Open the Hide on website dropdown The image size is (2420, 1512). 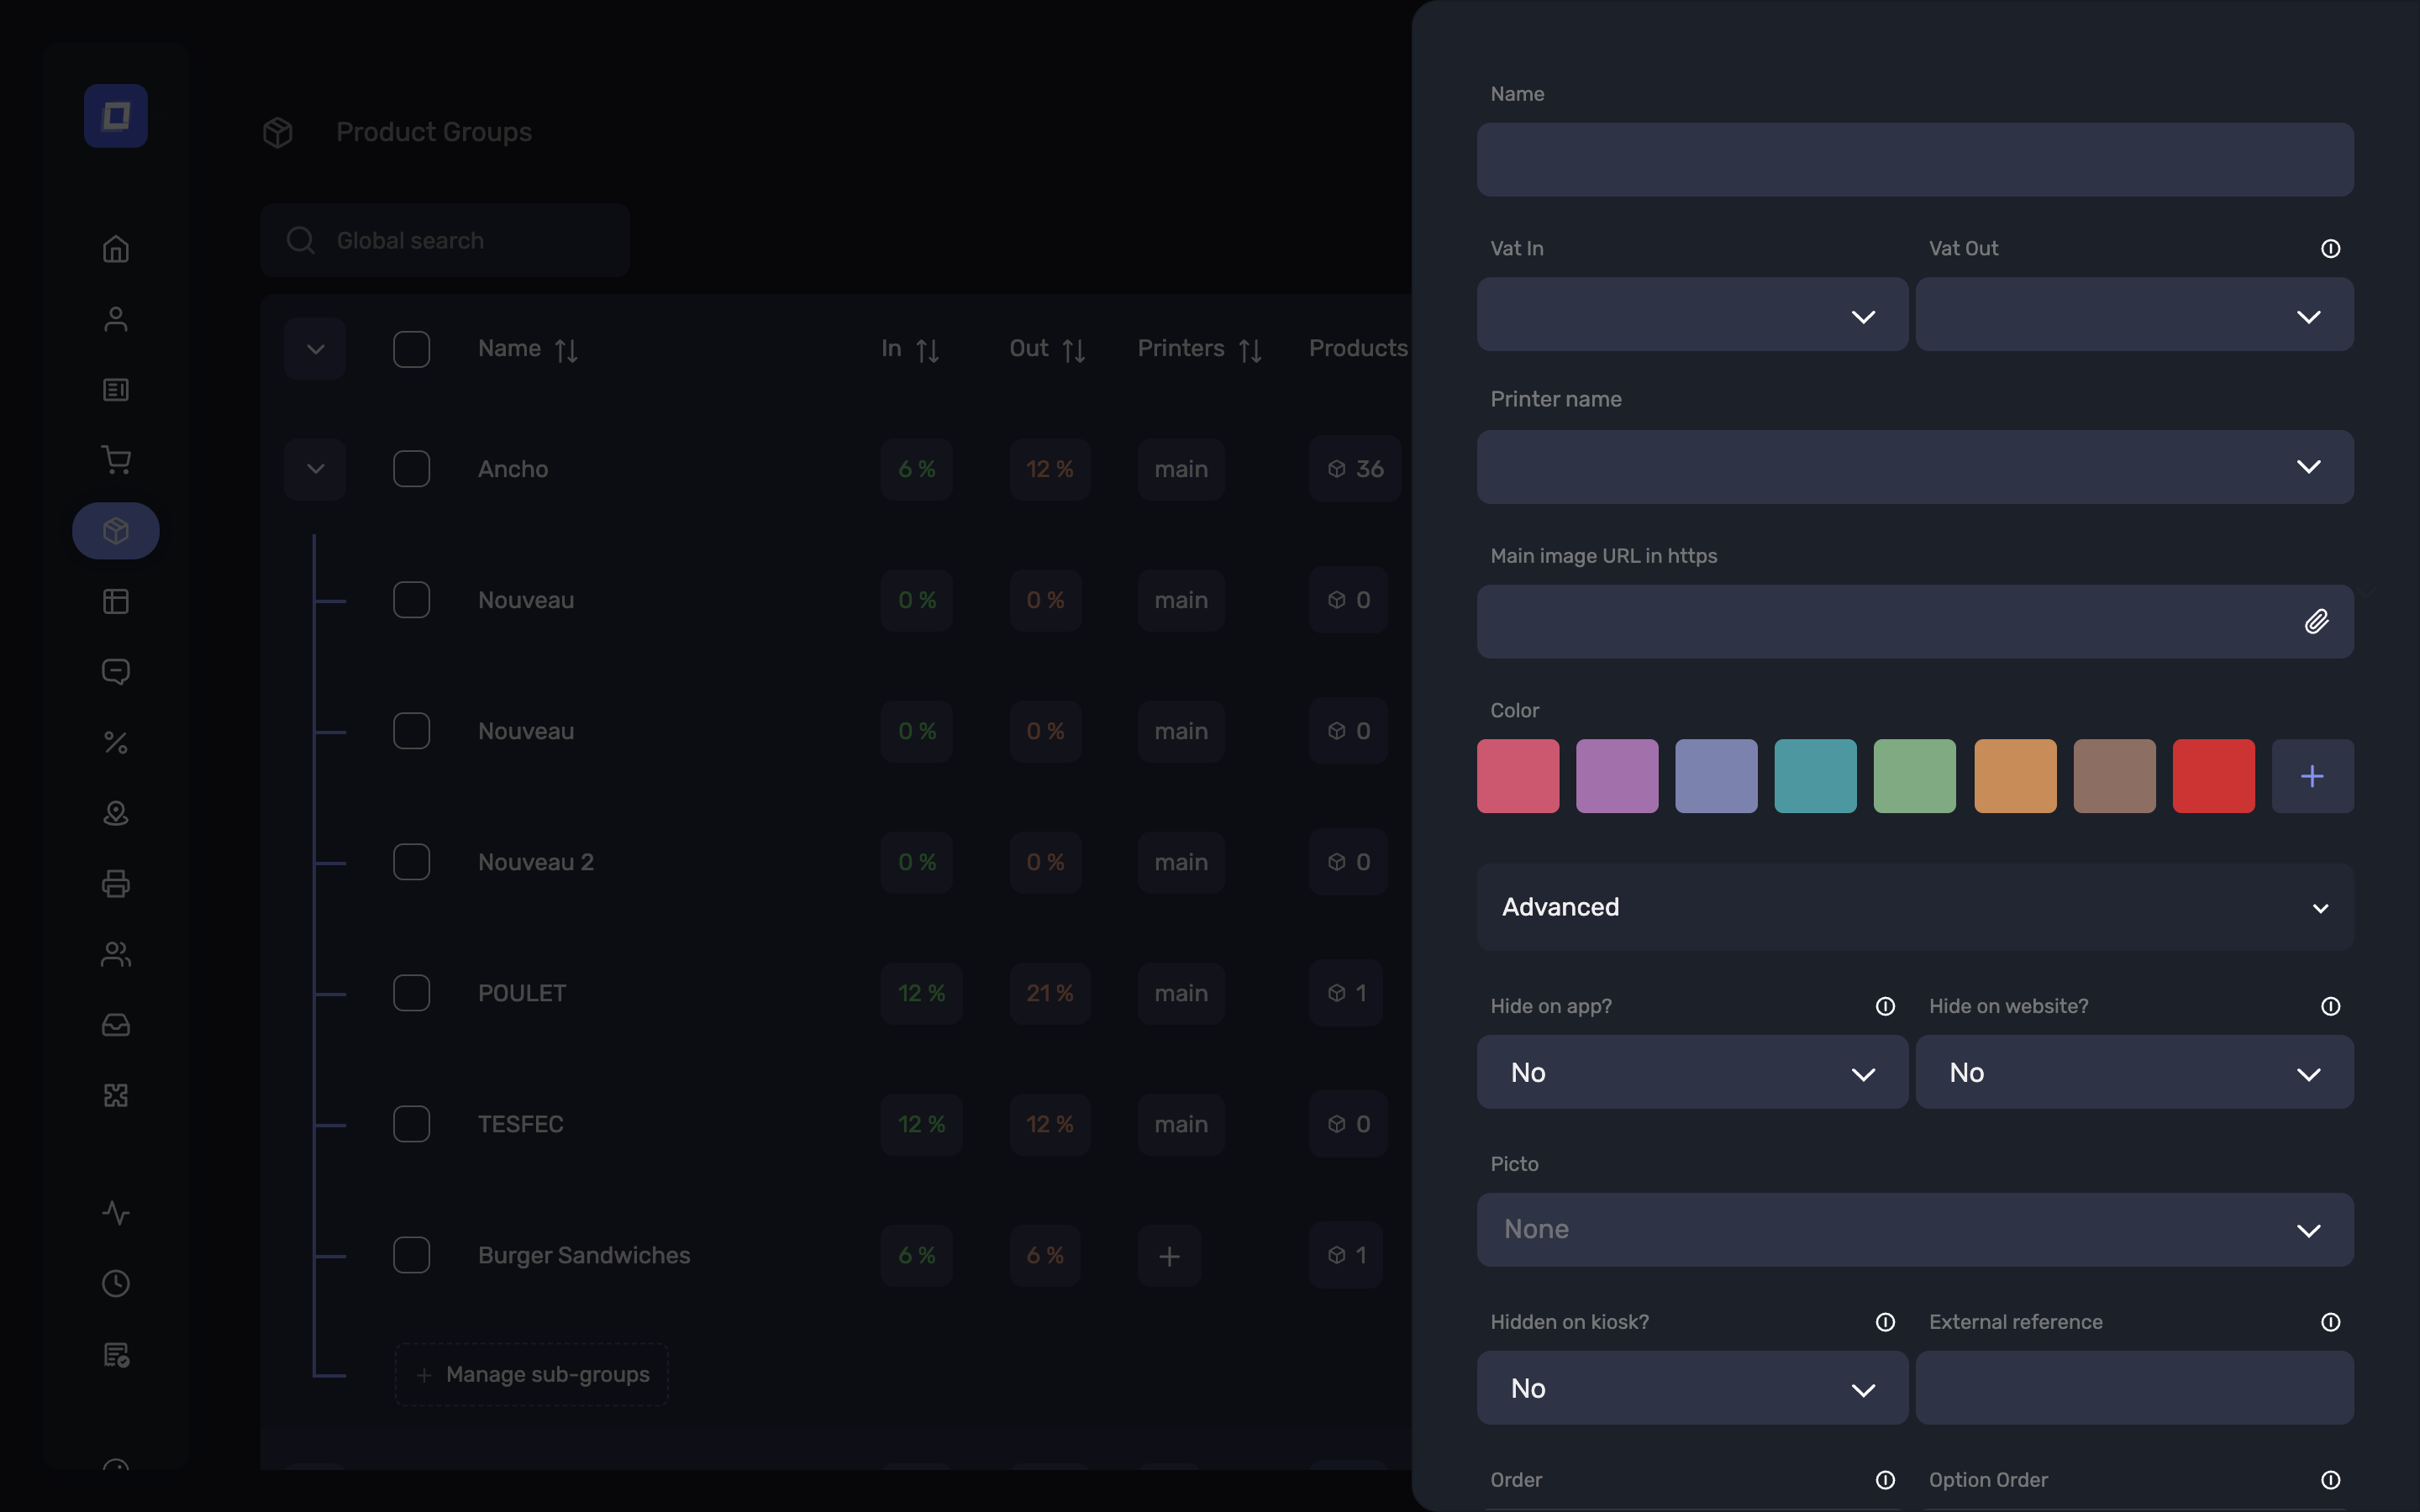pos(2134,1072)
